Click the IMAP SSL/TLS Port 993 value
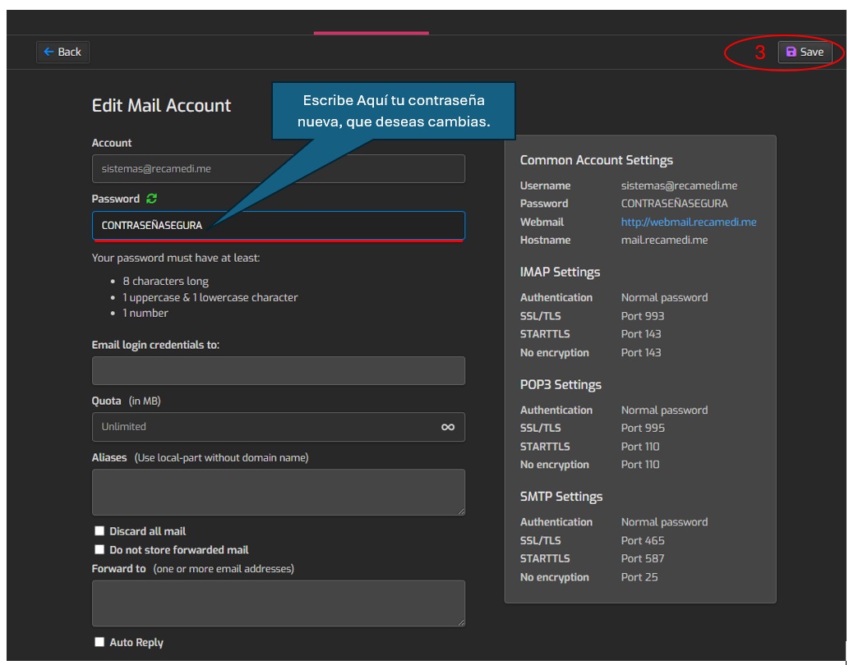 [x=642, y=316]
